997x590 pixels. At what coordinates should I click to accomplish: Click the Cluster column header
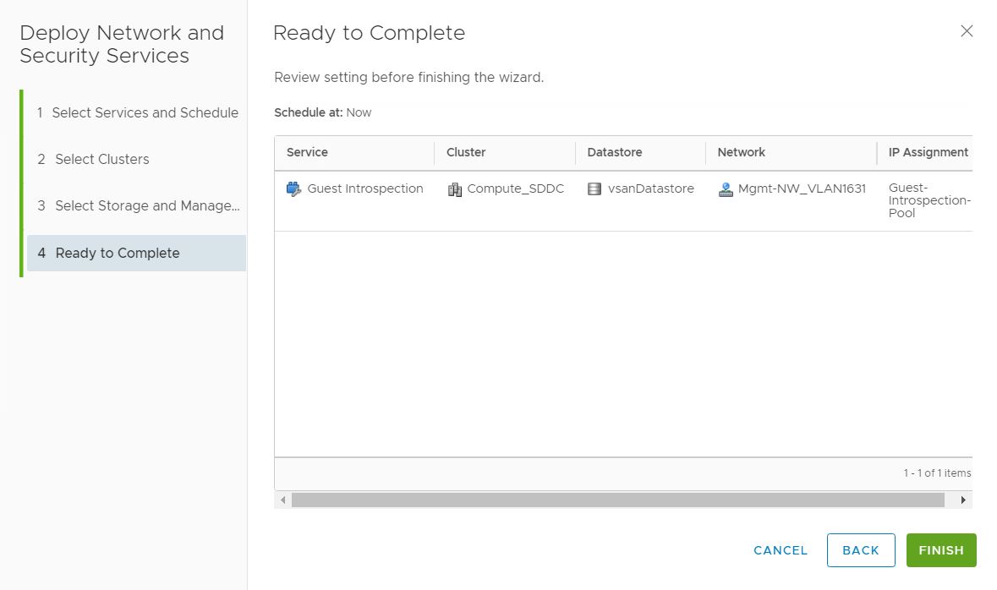(466, 152)
